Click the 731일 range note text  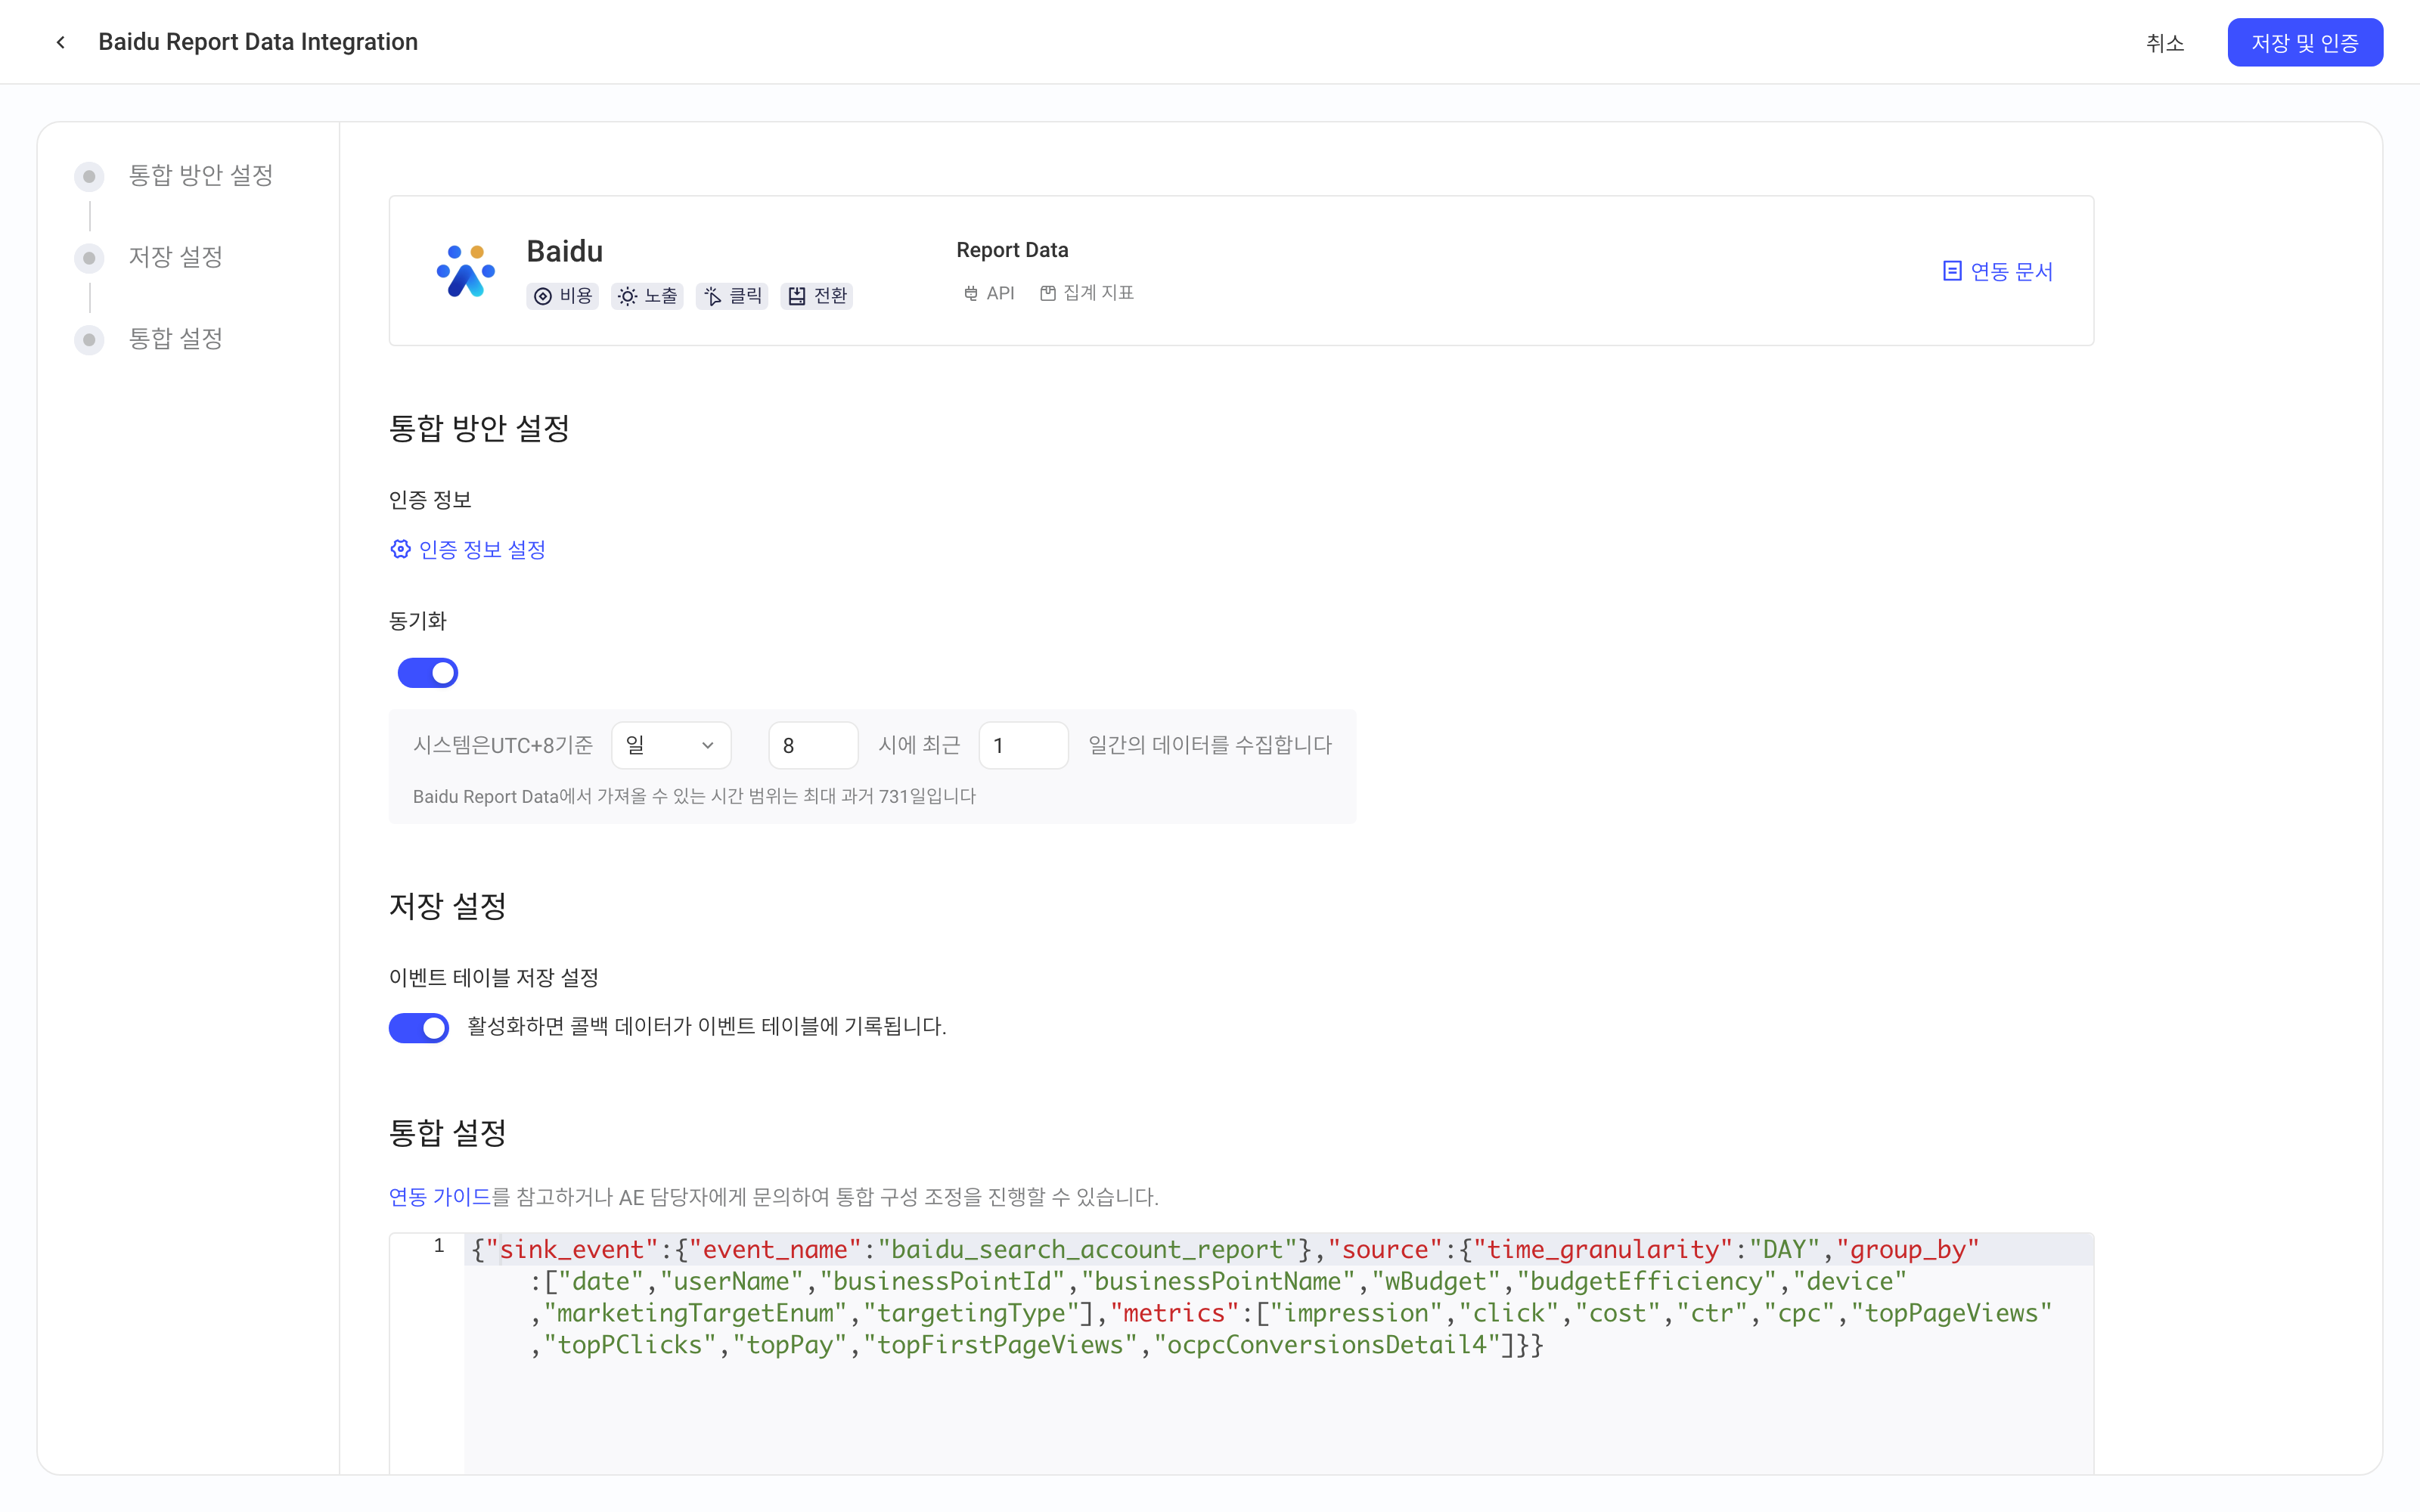tap(694, 797)
